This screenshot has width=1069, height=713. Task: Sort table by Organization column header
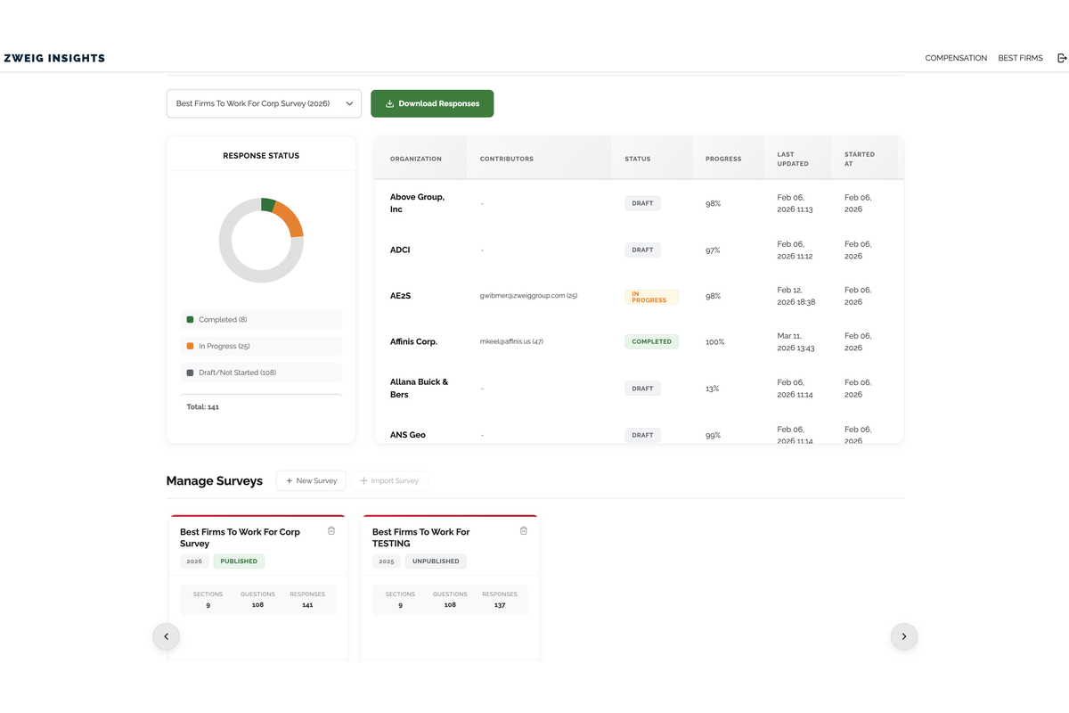(x=415, y=159)
